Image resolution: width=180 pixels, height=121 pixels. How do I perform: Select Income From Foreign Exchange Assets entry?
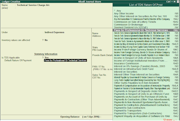click(146, 55)
